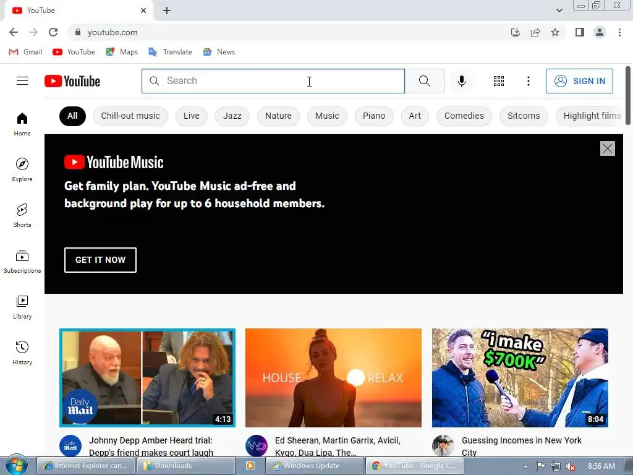Viewport: 633px width, 475px height.
Task: Open History in sidebar
Action: click(22, 353)
